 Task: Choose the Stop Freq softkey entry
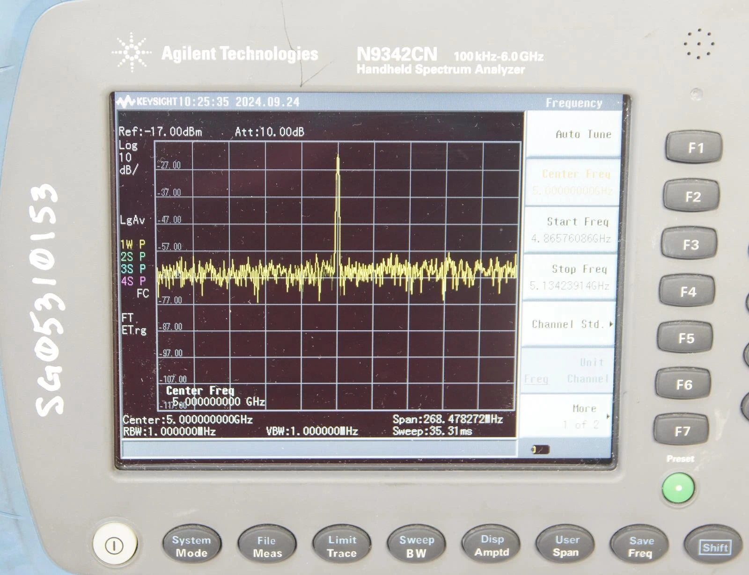pyautogui.click(x=569, y=277)
